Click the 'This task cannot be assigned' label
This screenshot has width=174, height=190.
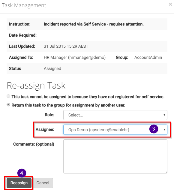88,97
